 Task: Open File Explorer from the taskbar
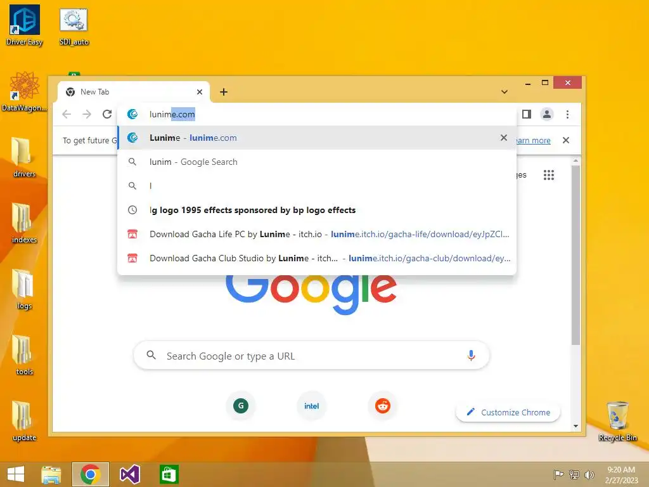[x=51, y=474]
